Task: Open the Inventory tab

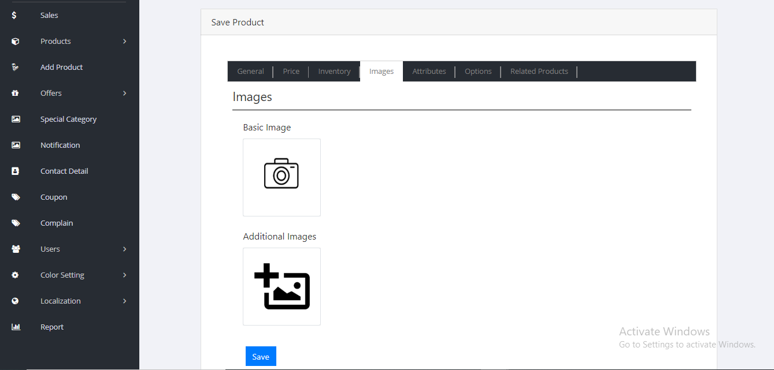Action: 334,72
